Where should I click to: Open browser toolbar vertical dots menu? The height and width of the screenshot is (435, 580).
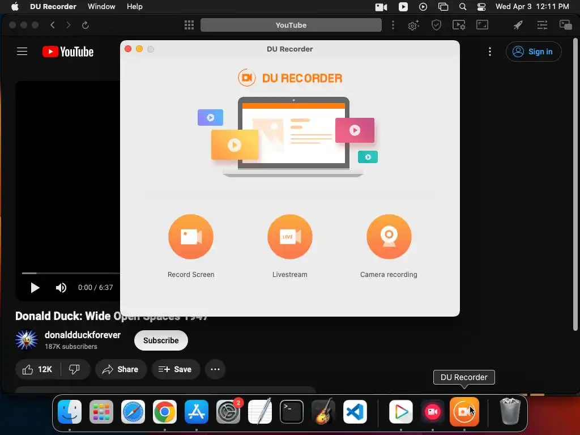coord(393,25)
